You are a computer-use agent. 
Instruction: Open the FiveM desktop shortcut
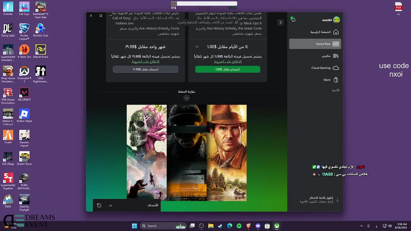(x=8, y=137)
